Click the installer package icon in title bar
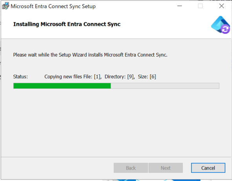This screenshot has width=232, height=181. (5, 6)
